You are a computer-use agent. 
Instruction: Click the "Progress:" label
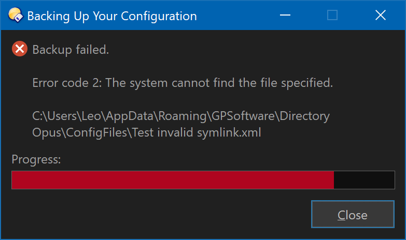point(36,159)
